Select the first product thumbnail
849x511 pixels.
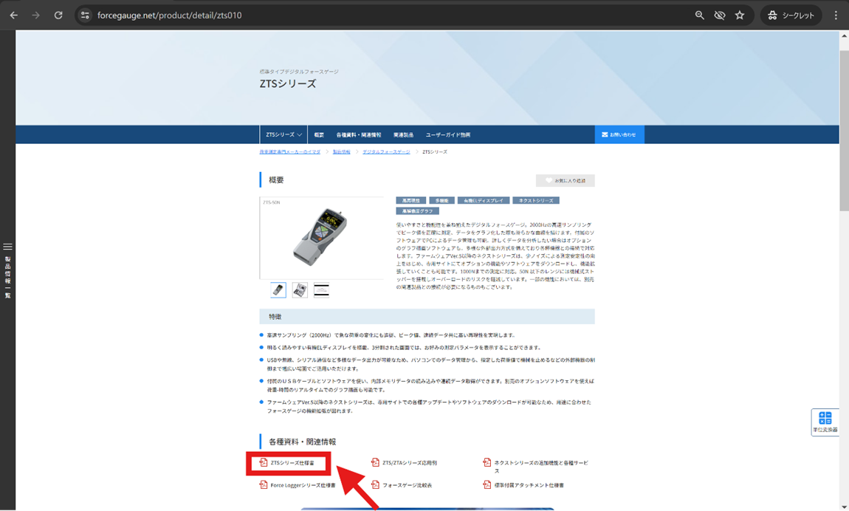(278, 290)
